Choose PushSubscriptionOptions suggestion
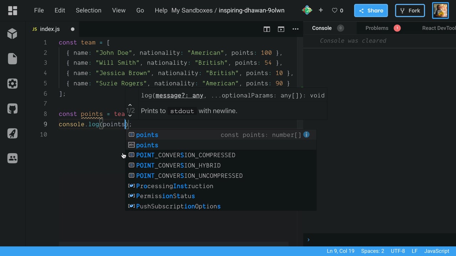This screenshot has width=456, height=256. [221, 206]
